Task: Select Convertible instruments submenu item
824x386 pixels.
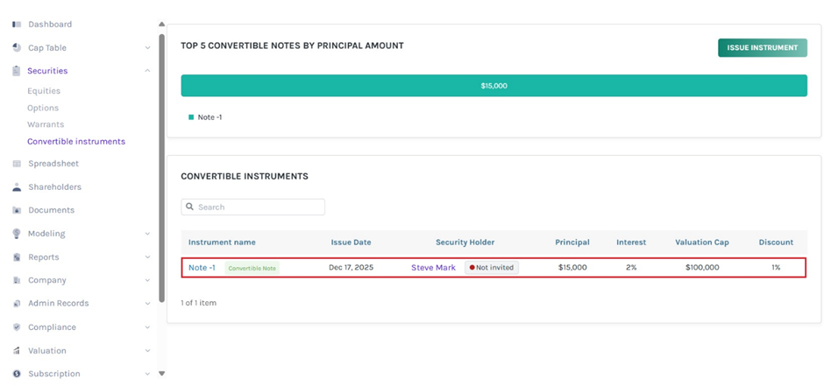Action: click(x=76, y=142)
